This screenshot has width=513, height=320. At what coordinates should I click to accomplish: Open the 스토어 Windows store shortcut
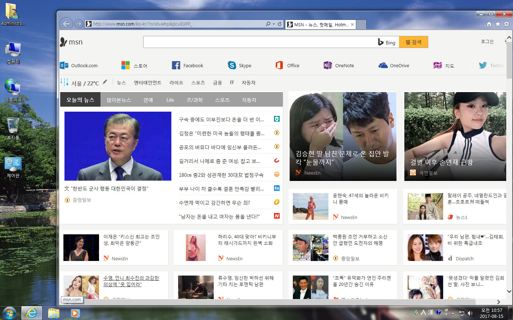[x=134, y=65]
